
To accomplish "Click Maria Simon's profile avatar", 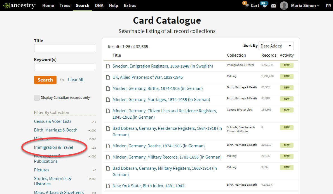I will click(x=284, y=6).
